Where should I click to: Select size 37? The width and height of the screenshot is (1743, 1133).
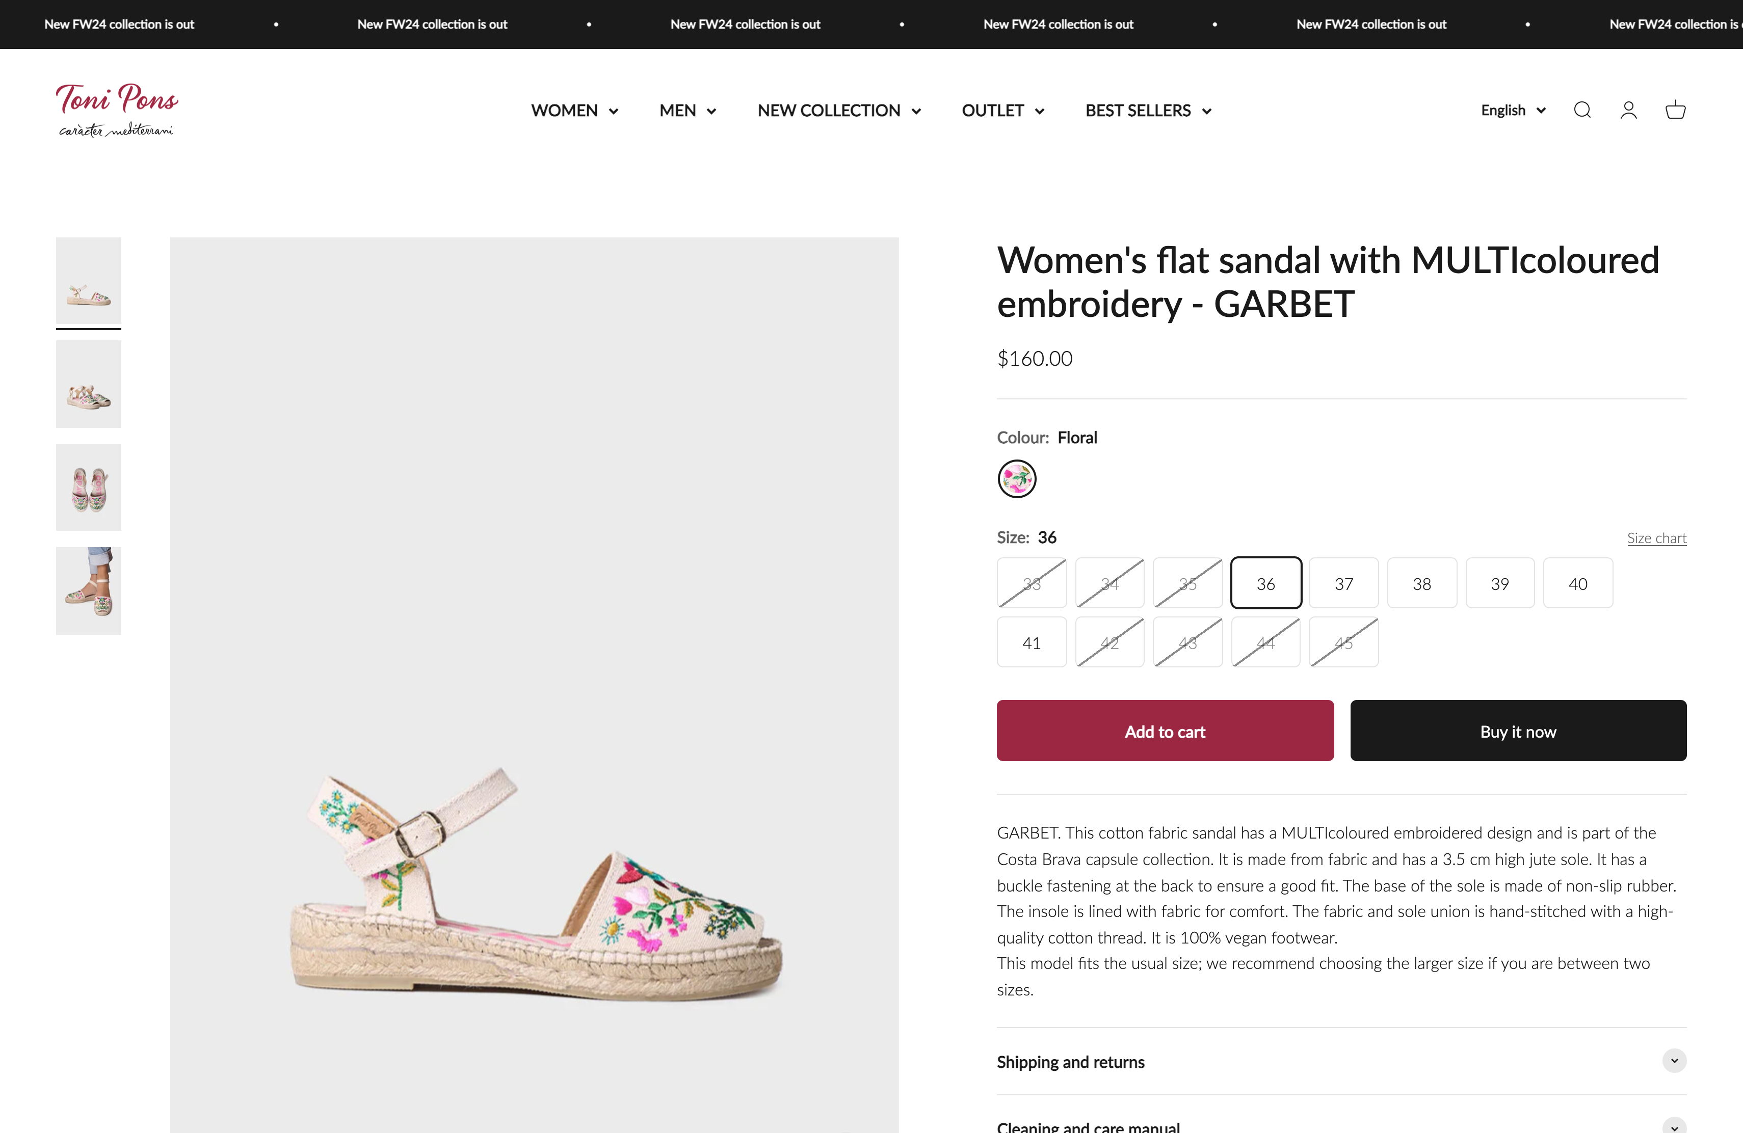click(1344, 583)
